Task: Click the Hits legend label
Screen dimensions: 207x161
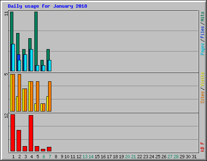Action: coord(202,17)
